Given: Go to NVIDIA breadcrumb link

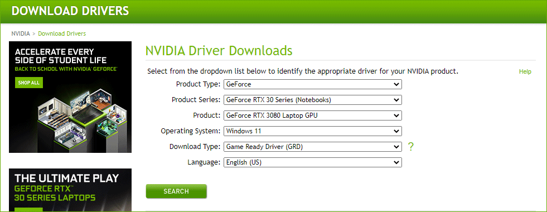Looking at the screenshot, I should 21,33.
